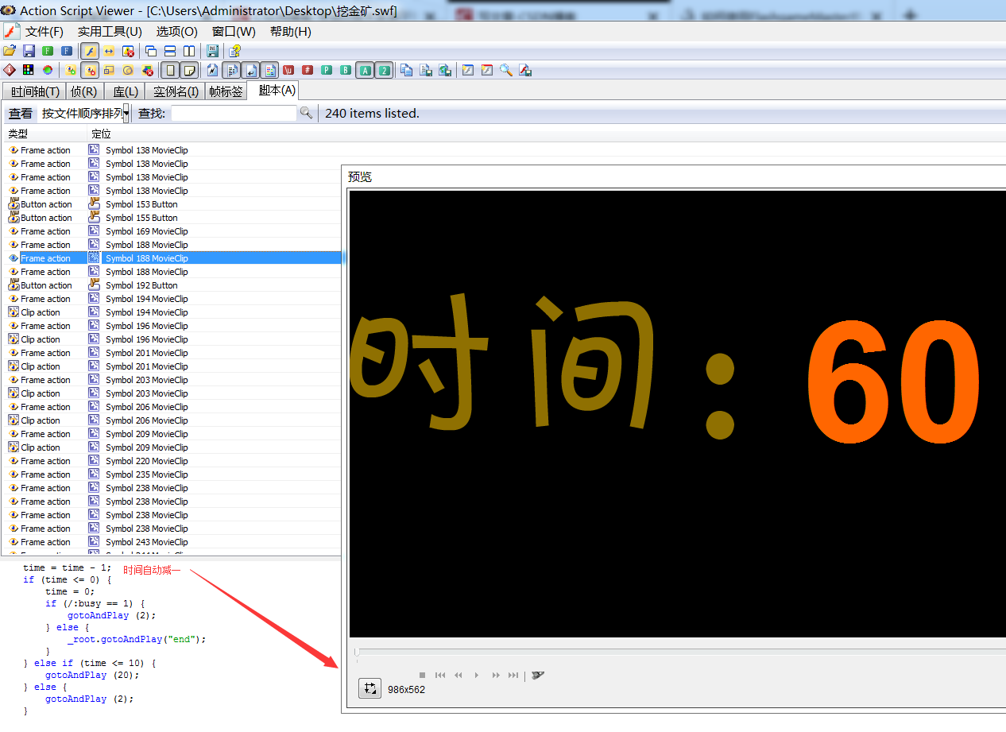Click the color sphere icon
Viewport: 1006px width, 732px height.
48,70
